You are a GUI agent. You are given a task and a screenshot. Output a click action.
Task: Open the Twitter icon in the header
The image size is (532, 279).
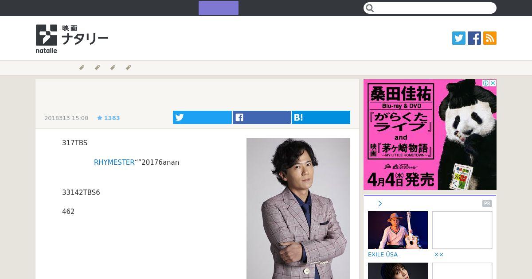click(459, 38)
